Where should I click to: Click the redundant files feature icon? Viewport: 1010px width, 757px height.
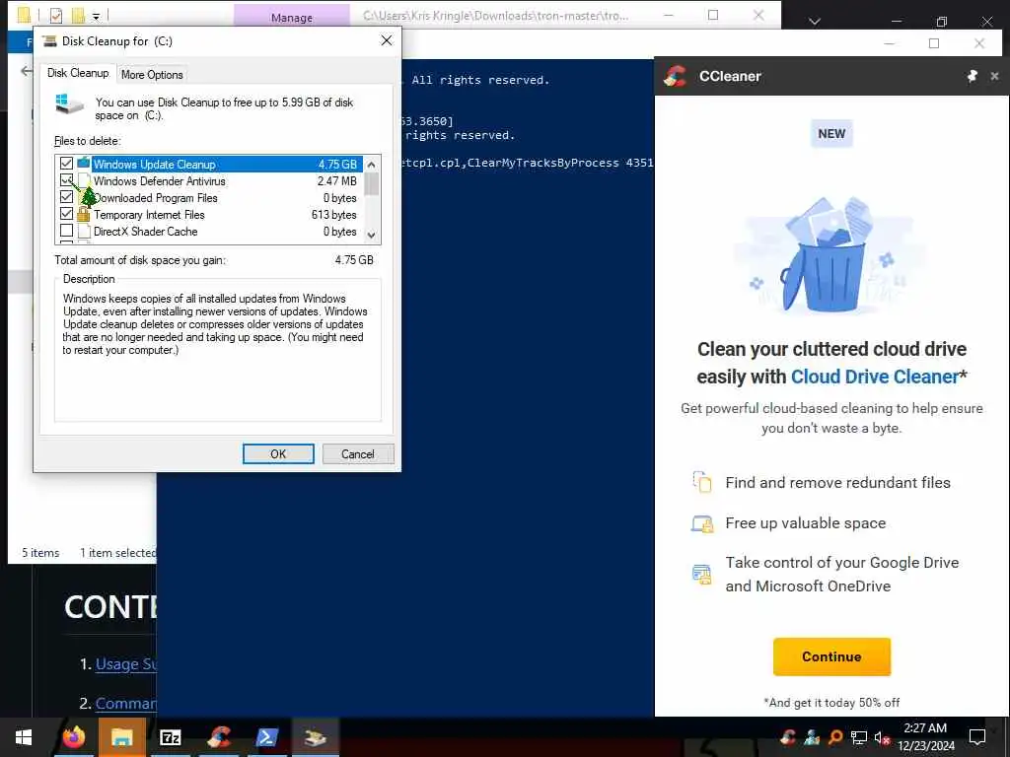pos(702,481)
